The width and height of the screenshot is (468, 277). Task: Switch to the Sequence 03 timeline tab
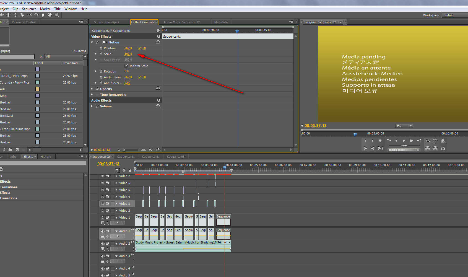[176, 157]
